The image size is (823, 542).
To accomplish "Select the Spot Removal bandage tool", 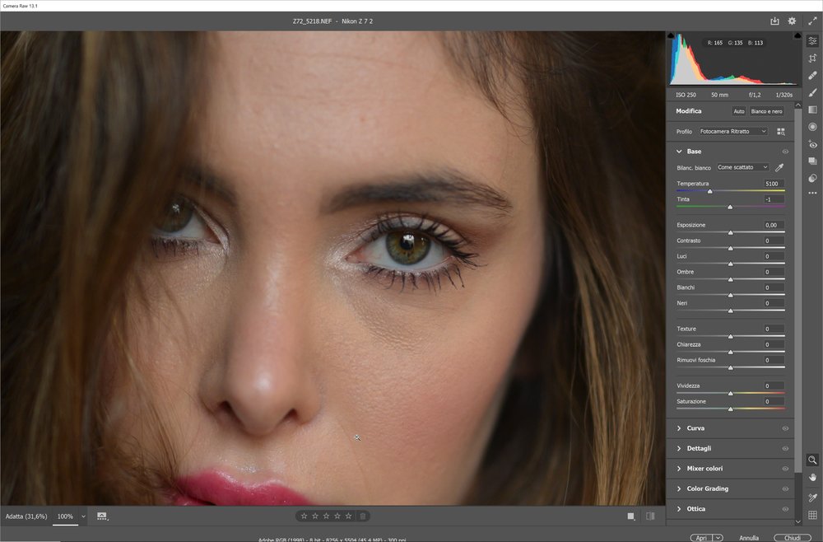I will pos(812,76).
